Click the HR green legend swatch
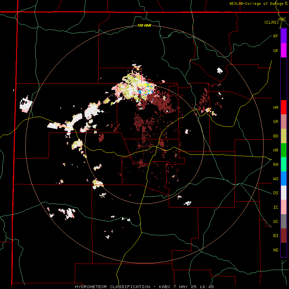 click(x=284, y=150)
